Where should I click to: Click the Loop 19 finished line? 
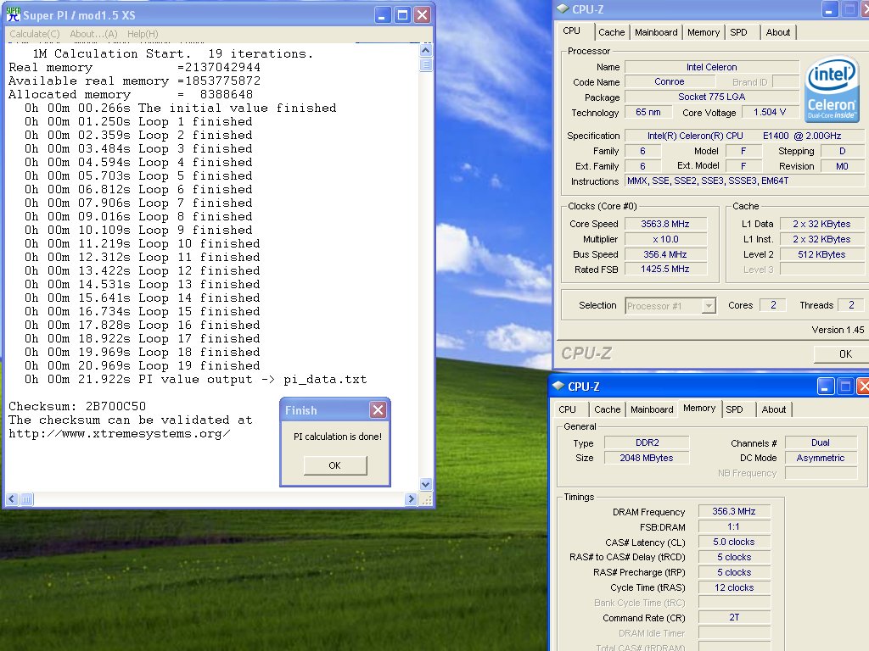click(142, 366)
